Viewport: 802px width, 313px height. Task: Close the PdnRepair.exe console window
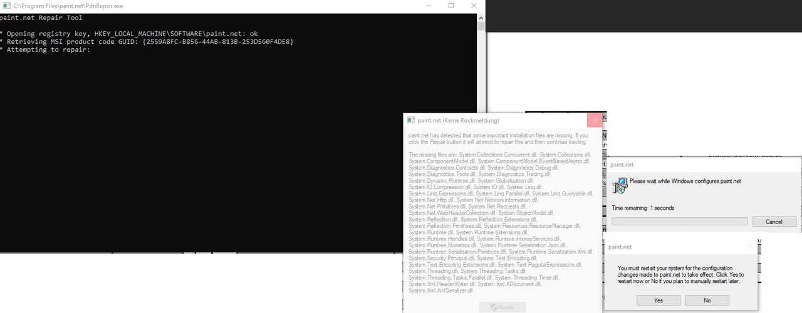pos(475,6)
